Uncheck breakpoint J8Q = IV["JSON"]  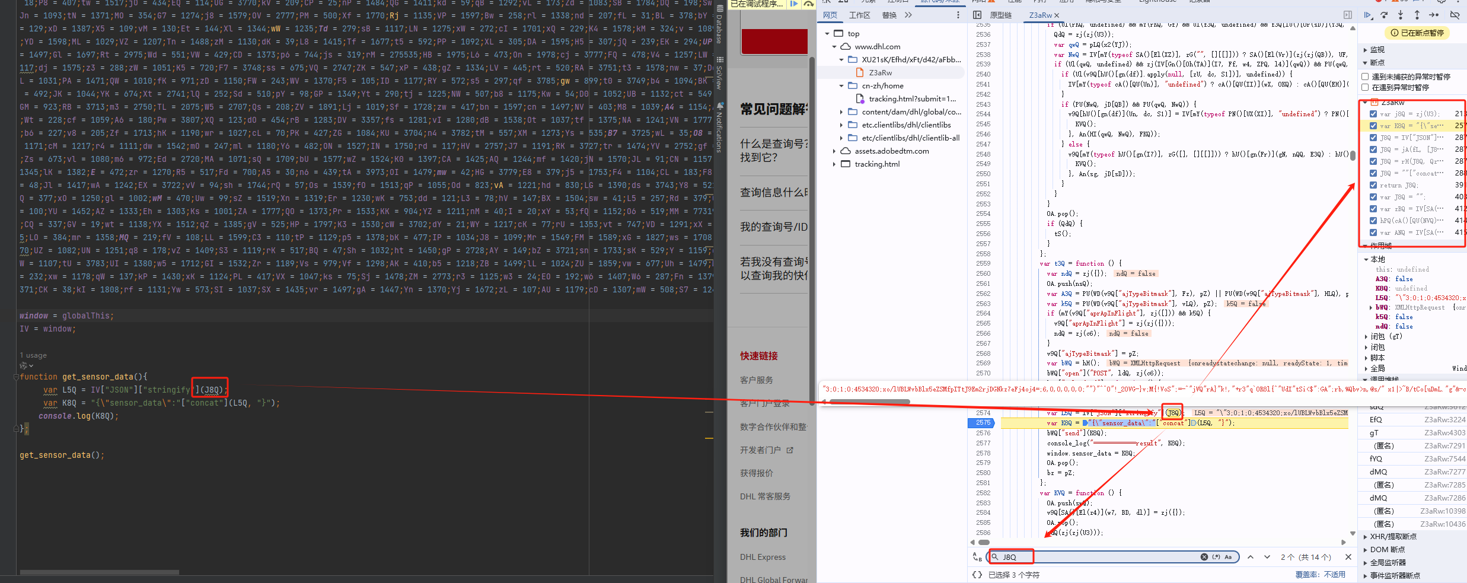pos(1373,138)
